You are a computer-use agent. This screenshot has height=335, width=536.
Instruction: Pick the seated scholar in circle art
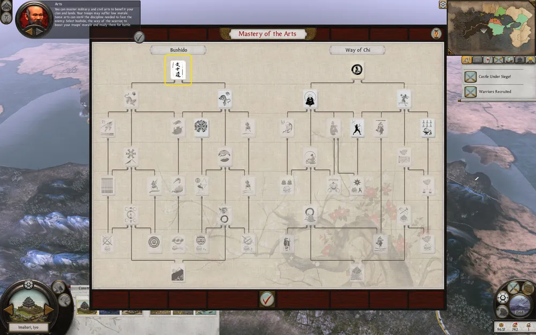point(310,157)
